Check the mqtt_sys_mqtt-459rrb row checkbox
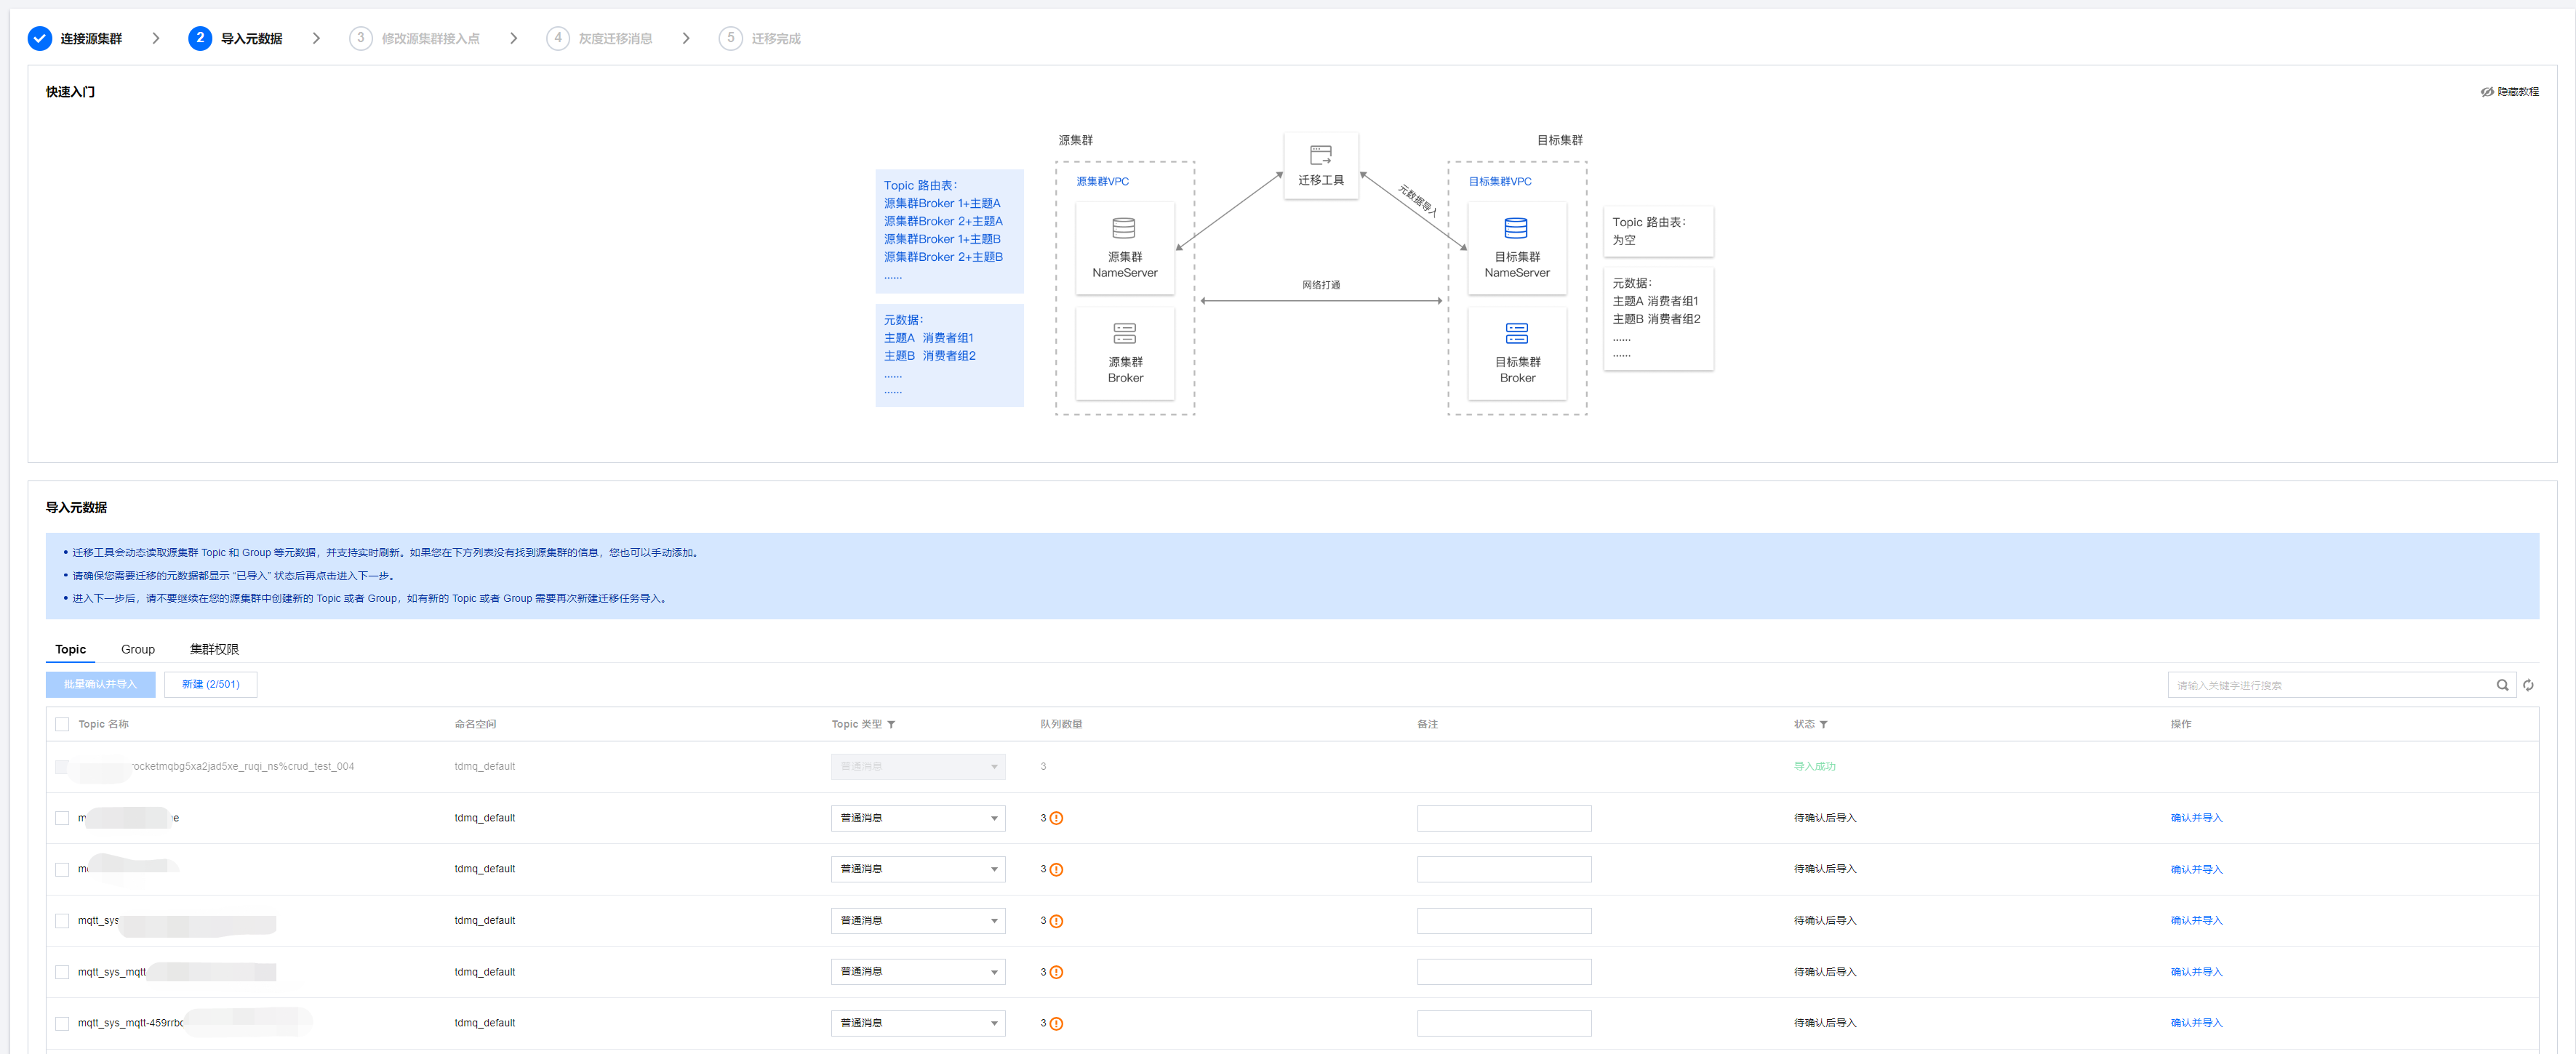 pyautogui.click(x=62, y=1023)
